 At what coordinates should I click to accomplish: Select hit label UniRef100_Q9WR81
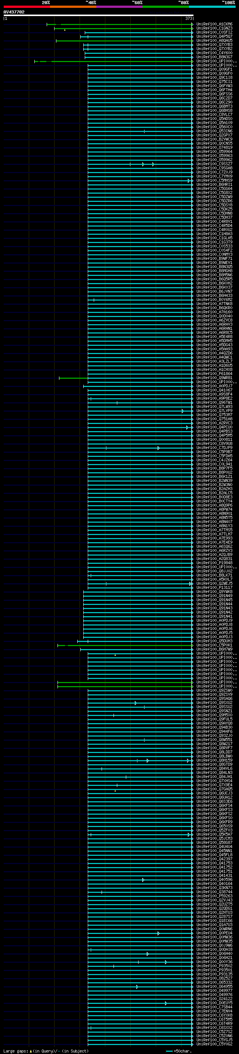coord(214,378)
